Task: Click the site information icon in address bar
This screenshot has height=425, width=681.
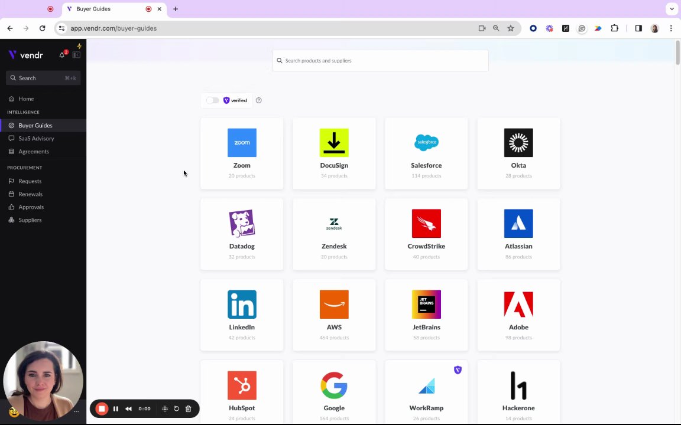Action: (x=61, y=28)
